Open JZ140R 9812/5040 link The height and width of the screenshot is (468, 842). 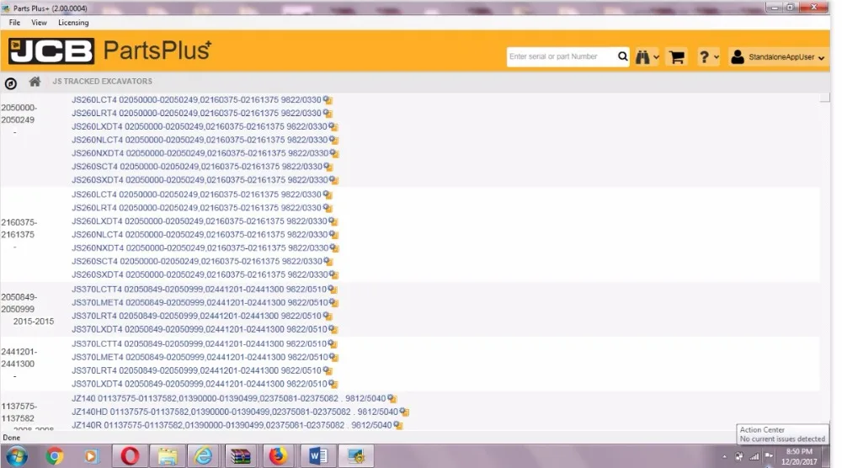(x=232, y=425)
